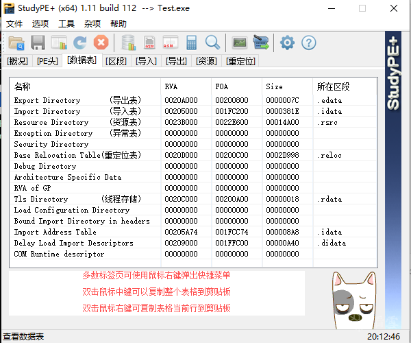Switch to the [导出] tab
The width and height of the screenshot is (411, 343).
pos(177,61)
